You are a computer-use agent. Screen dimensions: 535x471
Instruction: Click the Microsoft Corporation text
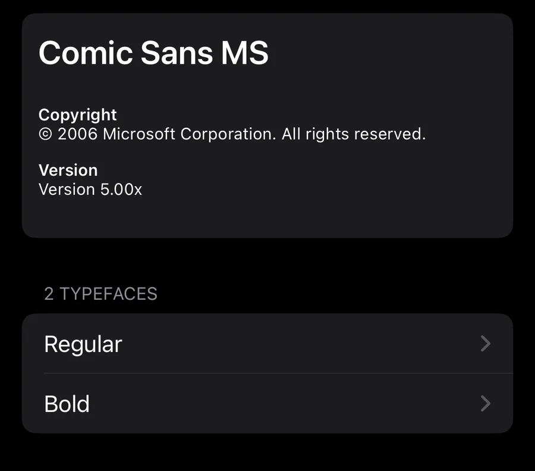(189, 134)
